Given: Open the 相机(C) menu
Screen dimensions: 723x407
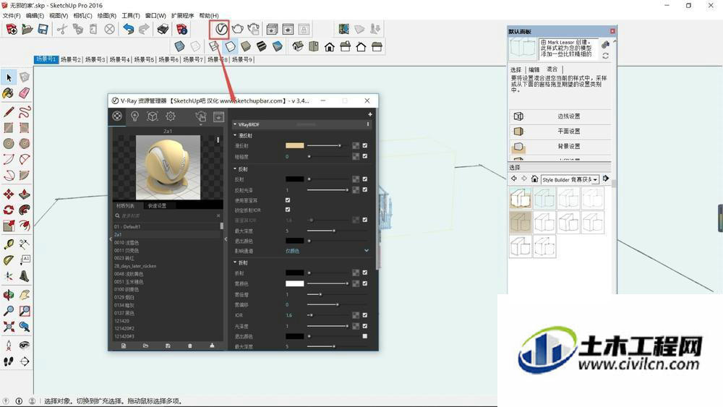Looking at the screenshot, I should 82,16.
